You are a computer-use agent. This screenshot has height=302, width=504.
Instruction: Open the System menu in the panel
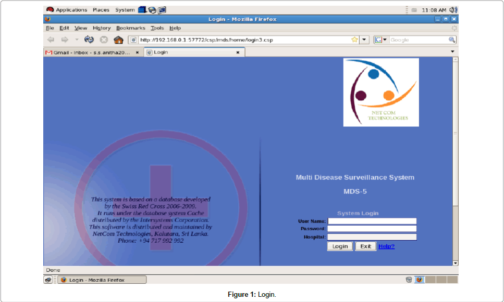pyautogui.click(x=125, y=10)
